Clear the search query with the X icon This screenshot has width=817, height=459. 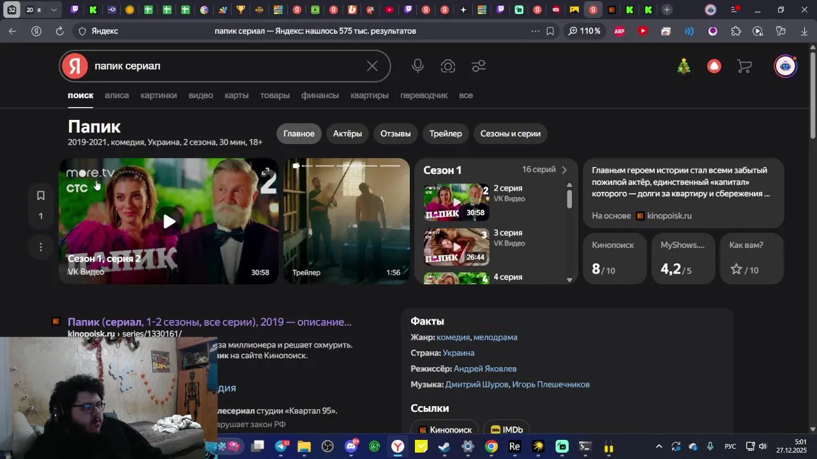click(x=372, y=66)
